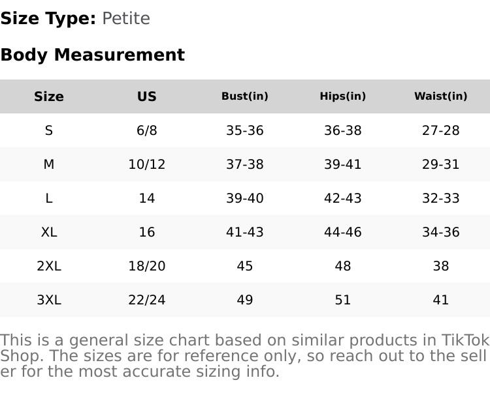Click the 2XL hips value 48
490x395 pixels.
(343, 266)
